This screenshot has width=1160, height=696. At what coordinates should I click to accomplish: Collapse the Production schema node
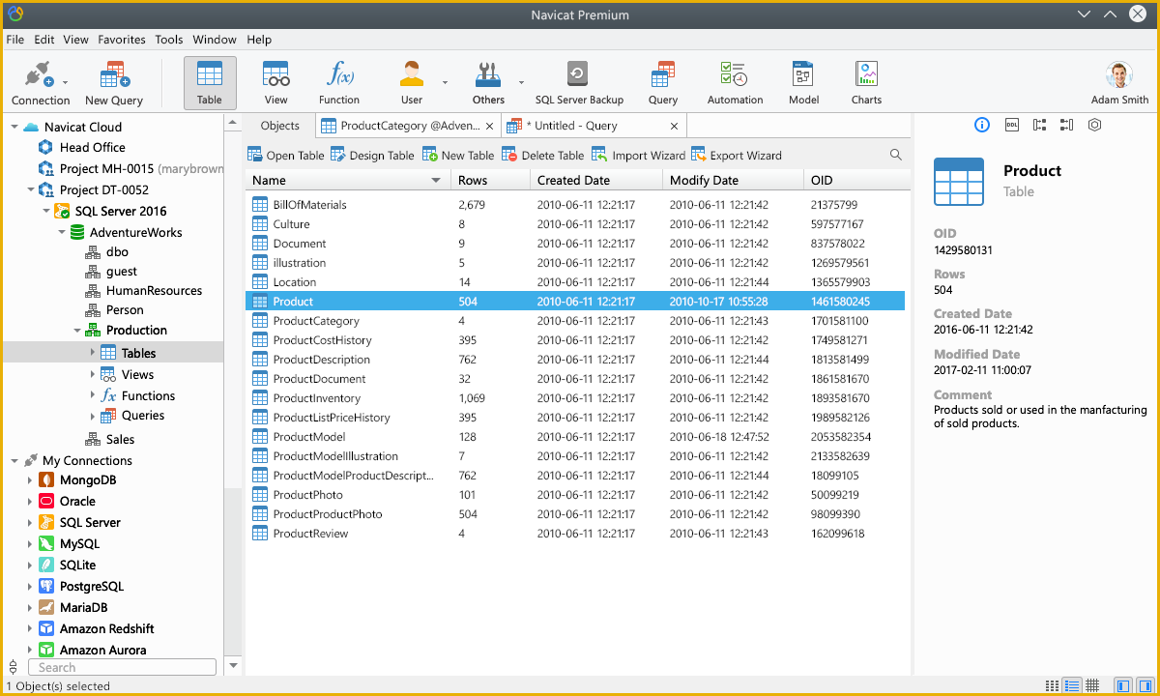(x=77, y=331)
